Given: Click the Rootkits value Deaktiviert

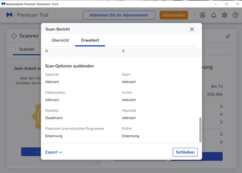Looking at the screenshot, I should click(x=54, y=118).
